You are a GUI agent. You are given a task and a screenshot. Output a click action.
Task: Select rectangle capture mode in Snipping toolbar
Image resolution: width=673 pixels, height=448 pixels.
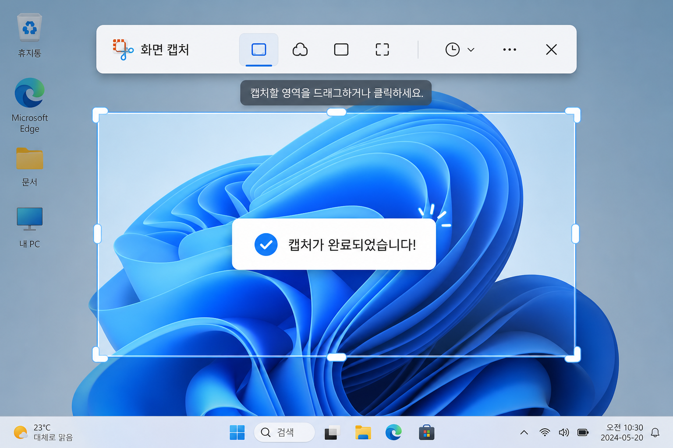tap(259, 49)
